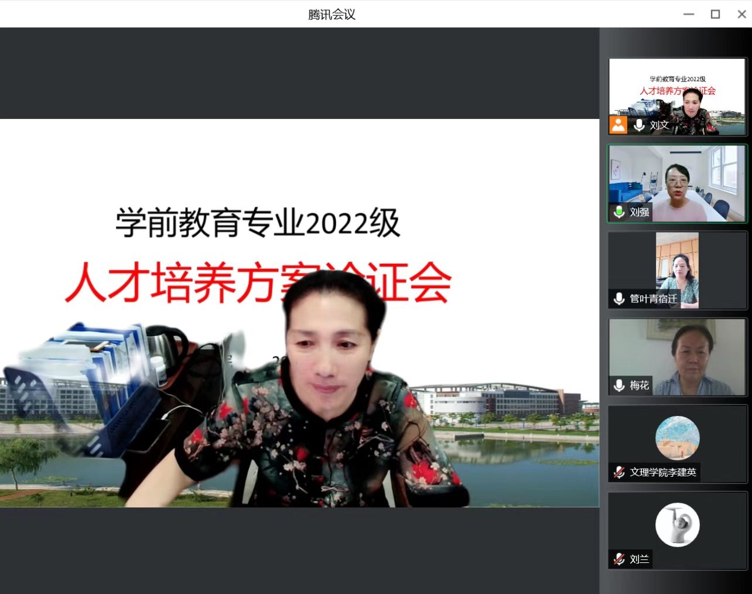Click the microphone icon for 管叶青宿迁
The width and height of the screenshot is (752, 594).
tap(619, 299)
